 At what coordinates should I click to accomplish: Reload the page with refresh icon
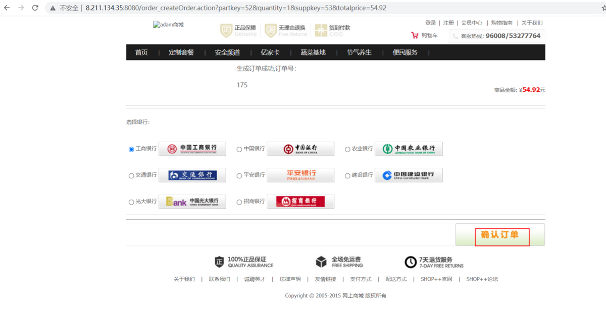point(35,8)
